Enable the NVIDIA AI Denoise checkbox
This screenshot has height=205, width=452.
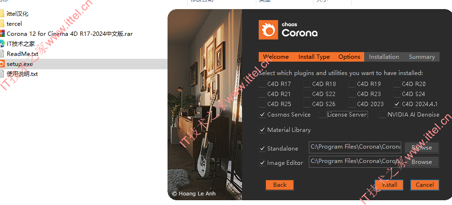click(x=382, y=115)
